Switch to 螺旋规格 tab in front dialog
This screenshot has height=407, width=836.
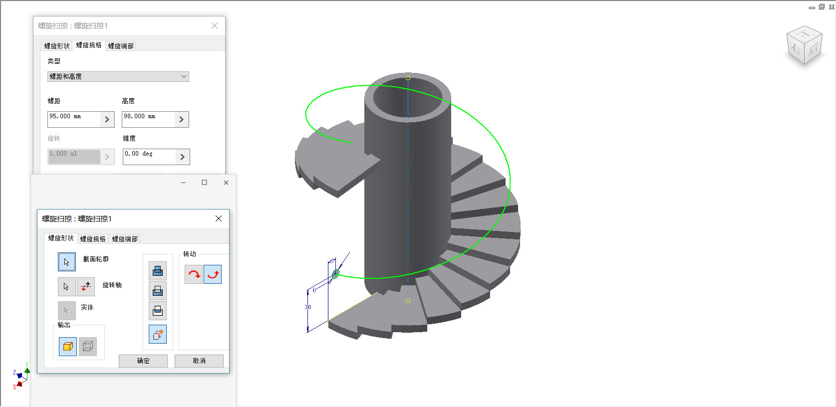[x=93, y=239]
